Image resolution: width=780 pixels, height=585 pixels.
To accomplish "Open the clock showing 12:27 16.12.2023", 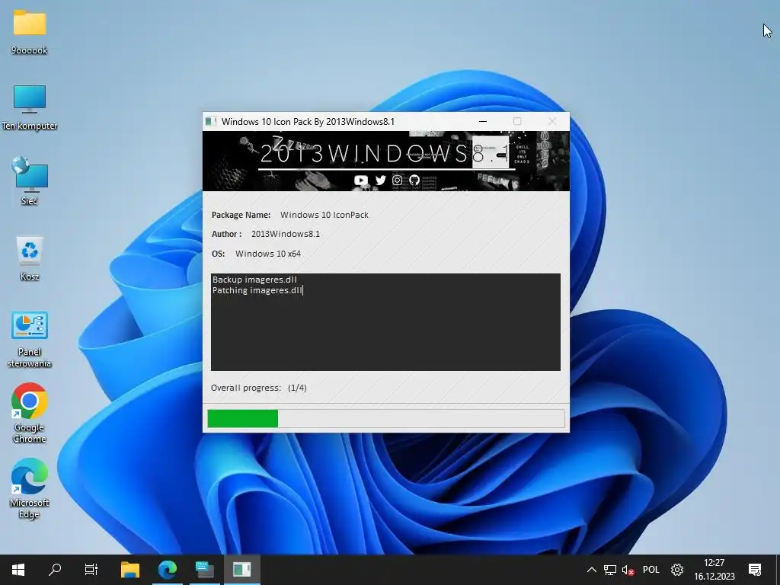I will (x=714, y=570).
